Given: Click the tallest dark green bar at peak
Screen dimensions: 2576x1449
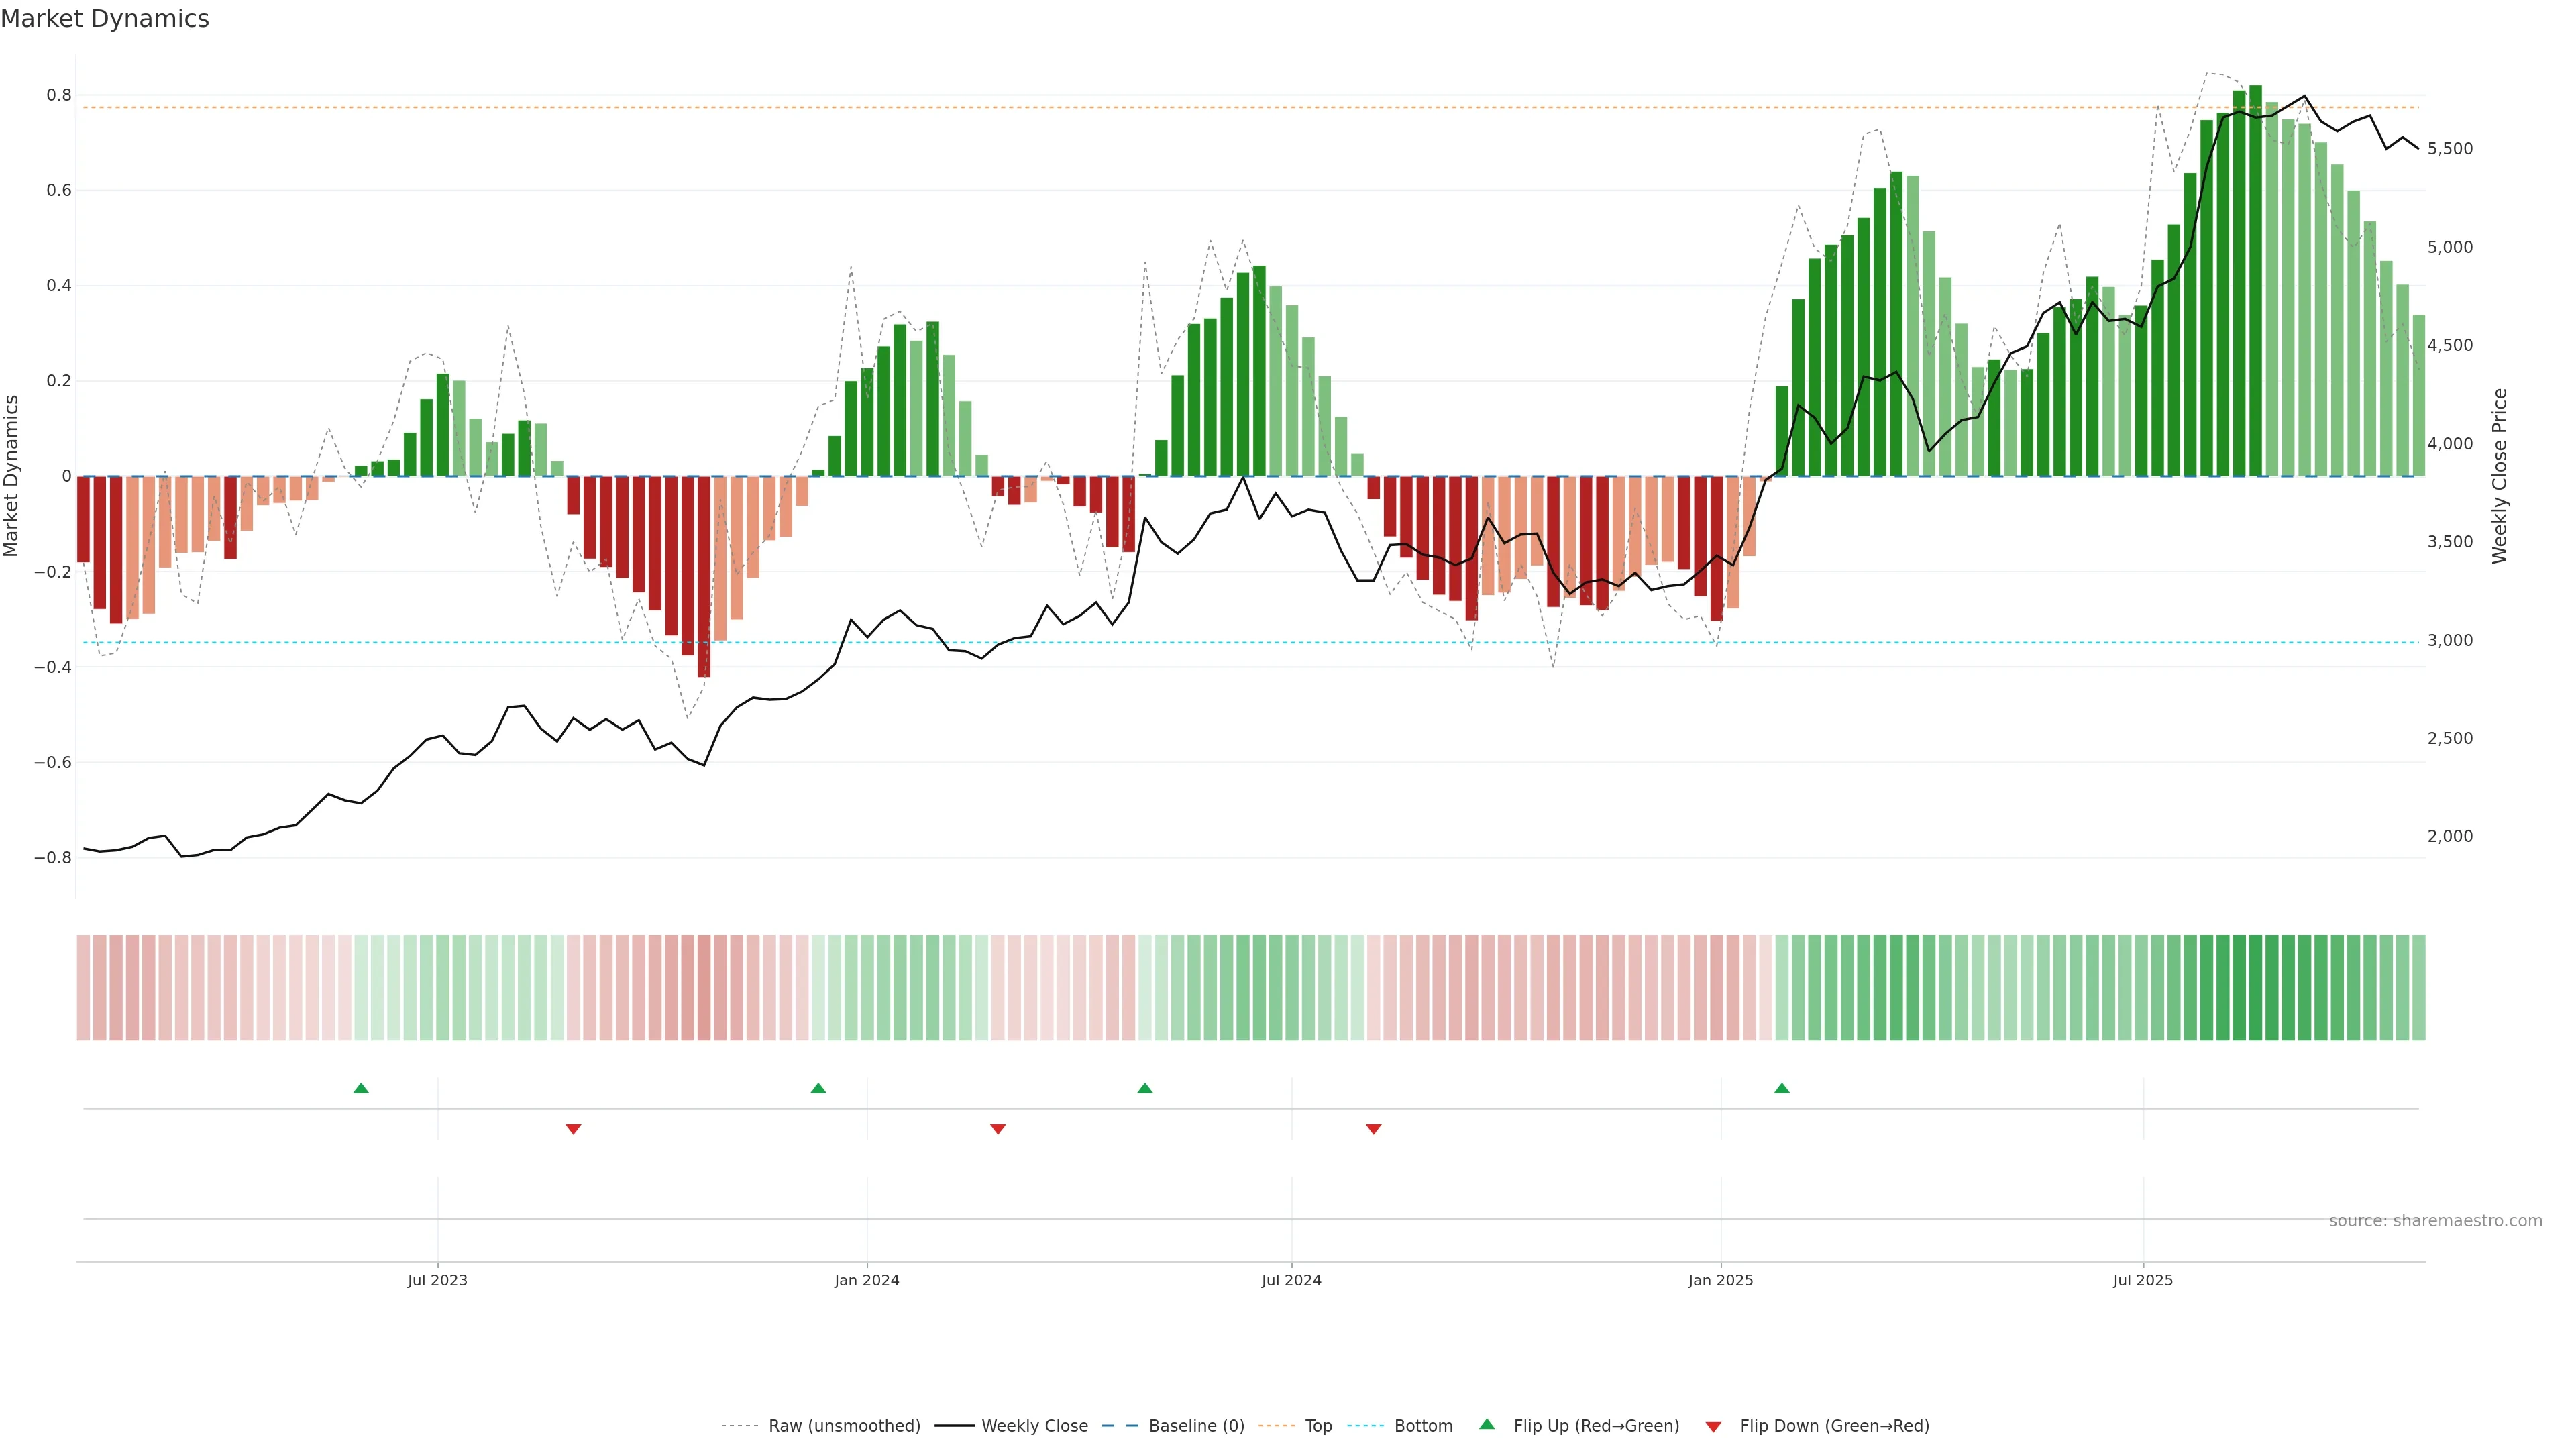Looking at the screenshot, I should coord(2256,280).
